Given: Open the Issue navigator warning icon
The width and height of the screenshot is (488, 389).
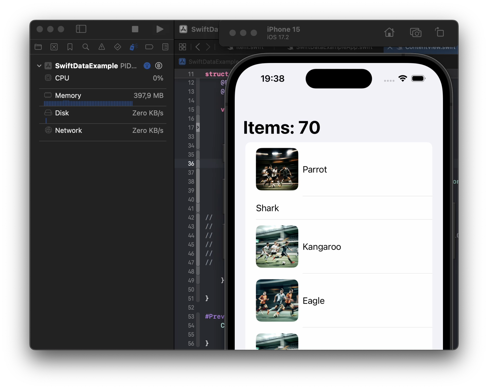Looking at the screenshot, I should 102,47.
